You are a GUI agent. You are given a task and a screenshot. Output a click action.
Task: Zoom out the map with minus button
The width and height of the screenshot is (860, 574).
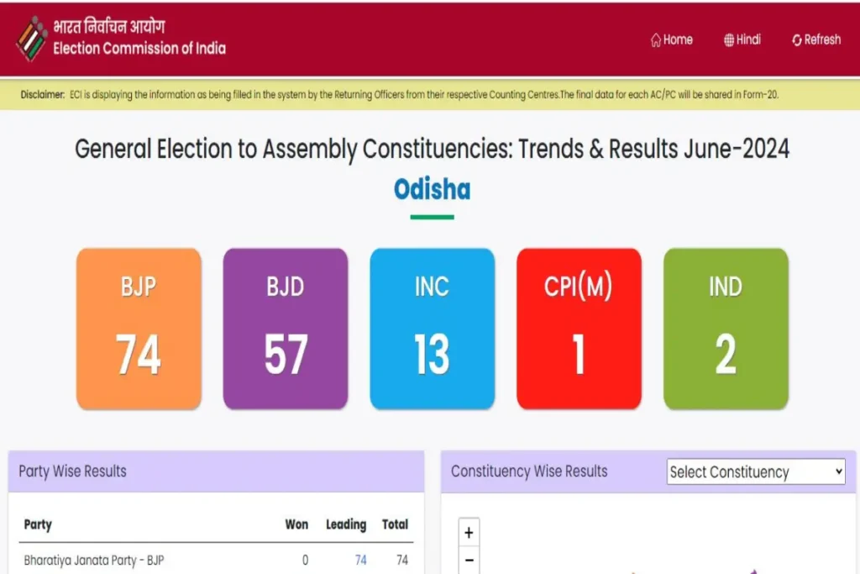tap(469, 561)
